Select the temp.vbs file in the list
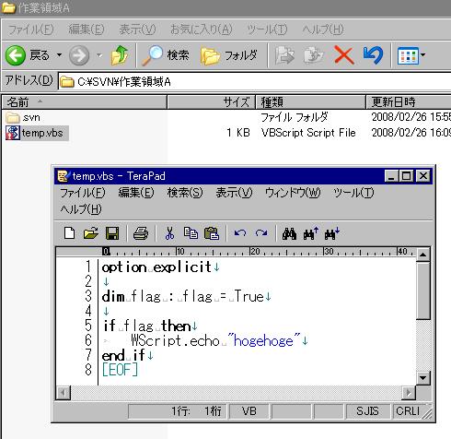This screenshot has height=439, width=451. pos(37,133)
